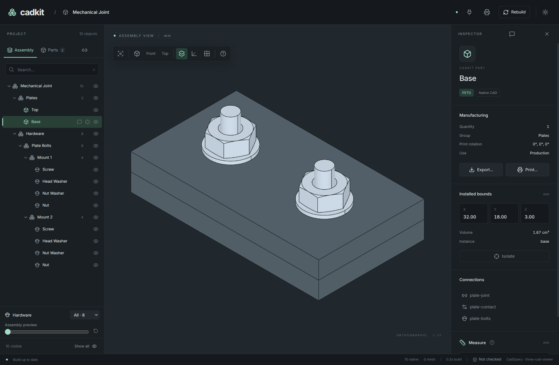
Task: Select Head Washer under Mount 1
Action: pos(52,182)
